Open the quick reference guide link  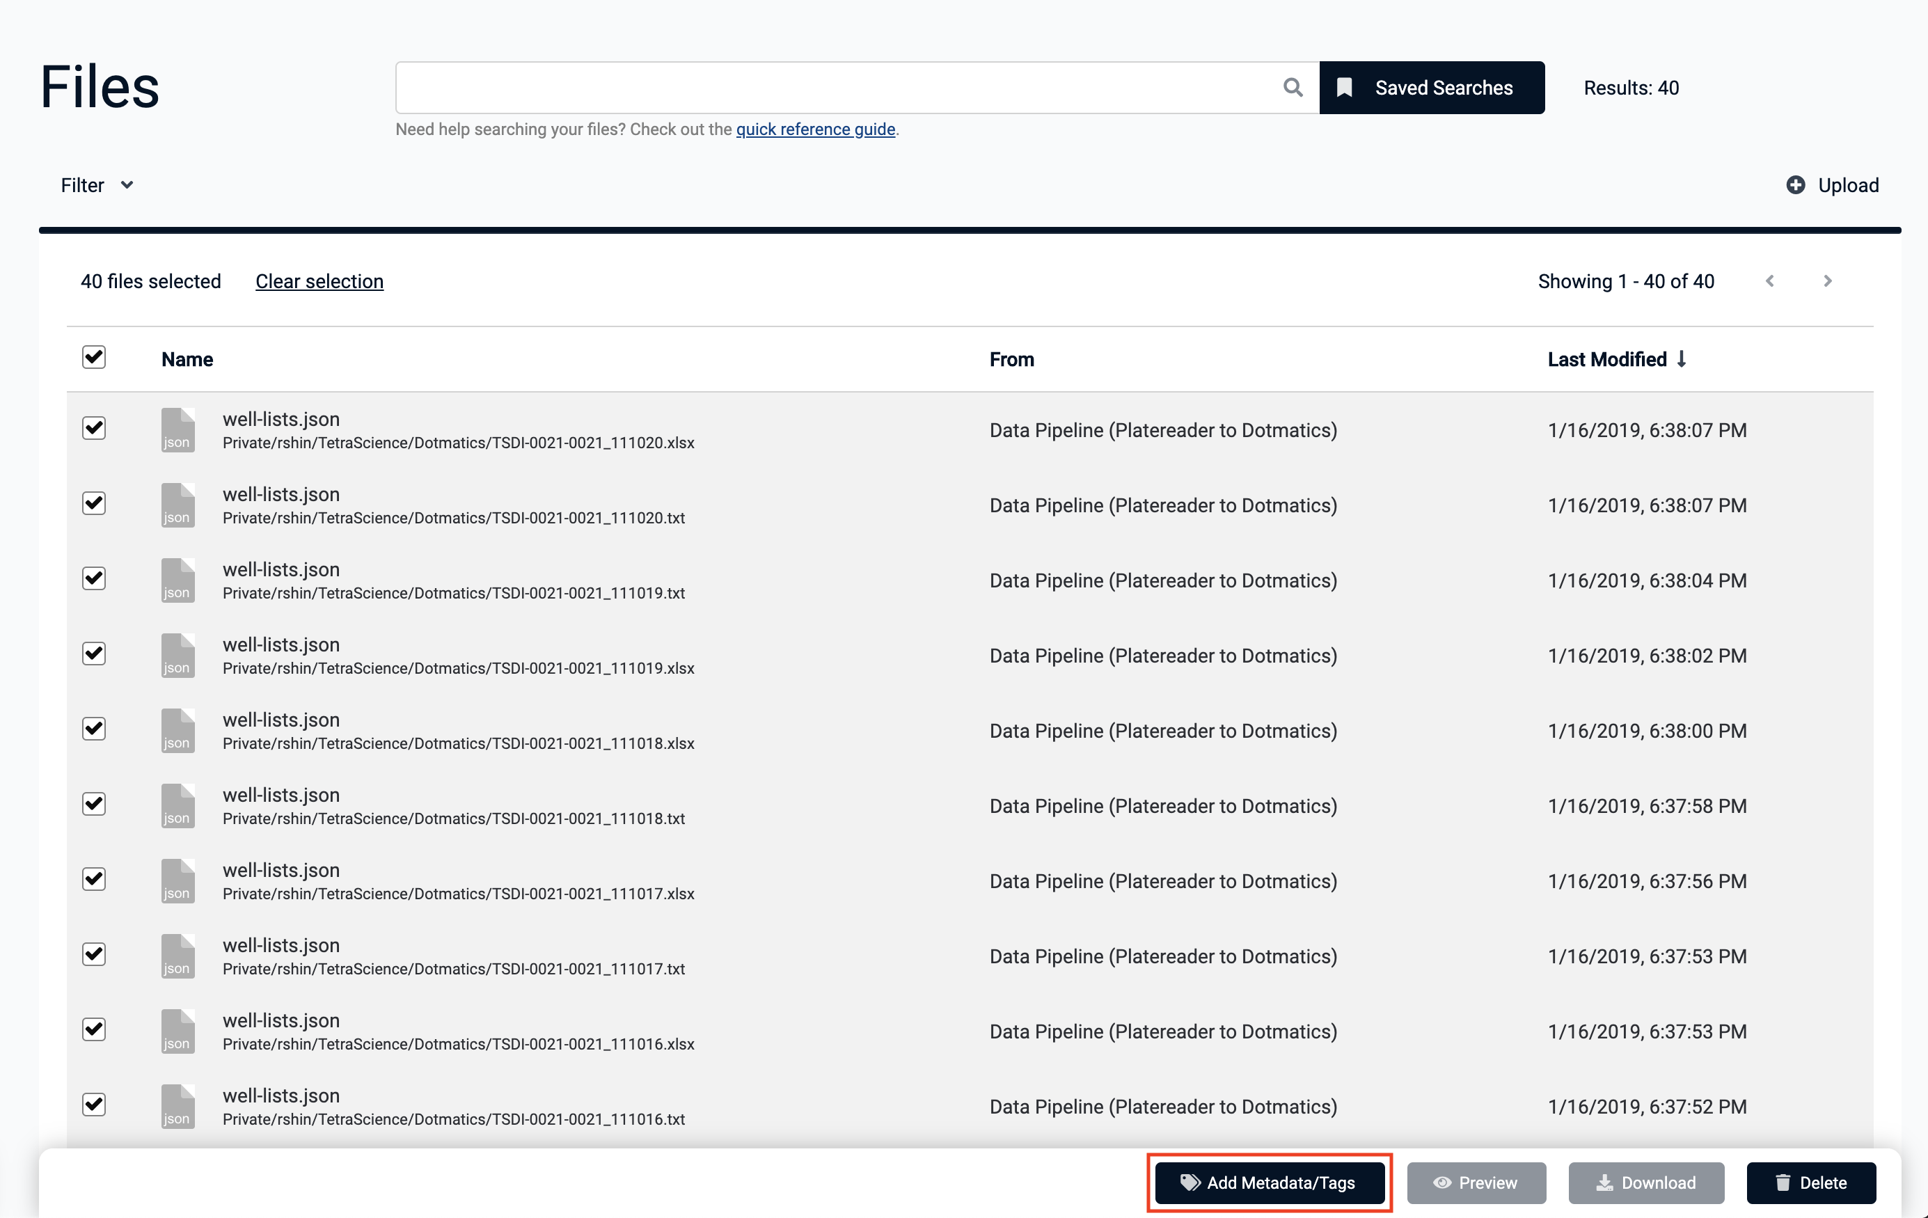tap(815, 129)
